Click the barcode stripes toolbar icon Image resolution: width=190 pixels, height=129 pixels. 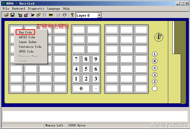pyautogui.click(x=44, y=15)
